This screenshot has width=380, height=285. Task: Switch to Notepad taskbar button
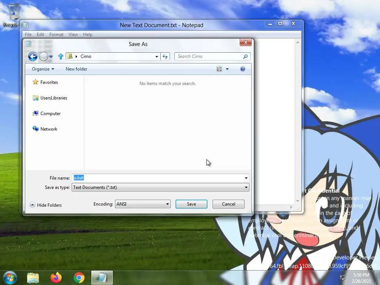click(x=102, y=278)
